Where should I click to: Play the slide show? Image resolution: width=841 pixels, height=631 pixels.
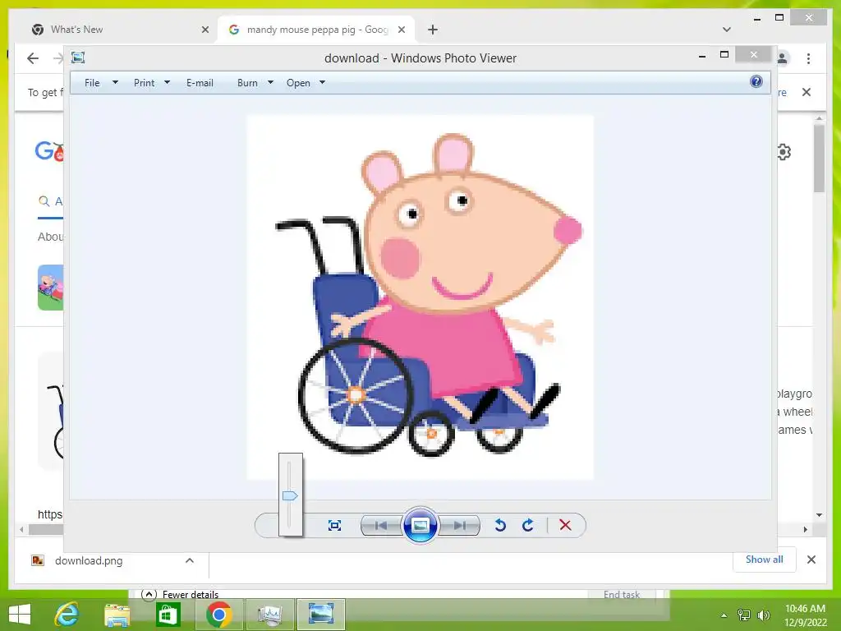click(420, 525)
